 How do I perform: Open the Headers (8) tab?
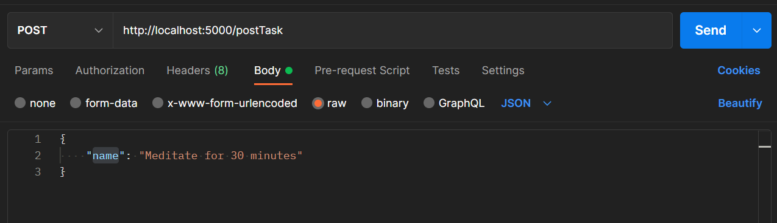(x=197, y=70)
